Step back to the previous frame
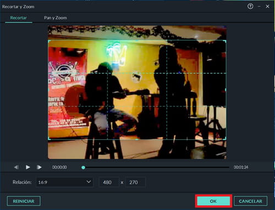The height and width of the screenshot is (210, 275). click(x=16, y=167)
